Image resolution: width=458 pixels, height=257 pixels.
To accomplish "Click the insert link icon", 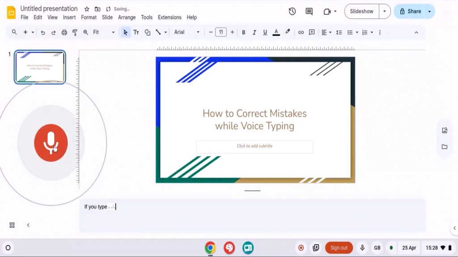I will (x=301, y=32).
